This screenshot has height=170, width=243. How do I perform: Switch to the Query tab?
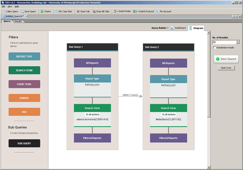click(x=7, y=21)
